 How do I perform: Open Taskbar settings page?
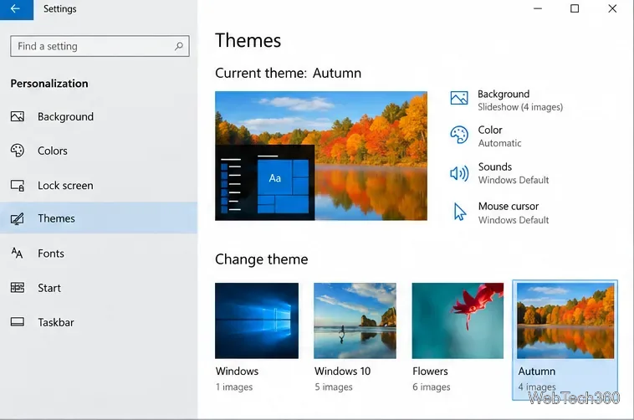(x=99, y=322)
